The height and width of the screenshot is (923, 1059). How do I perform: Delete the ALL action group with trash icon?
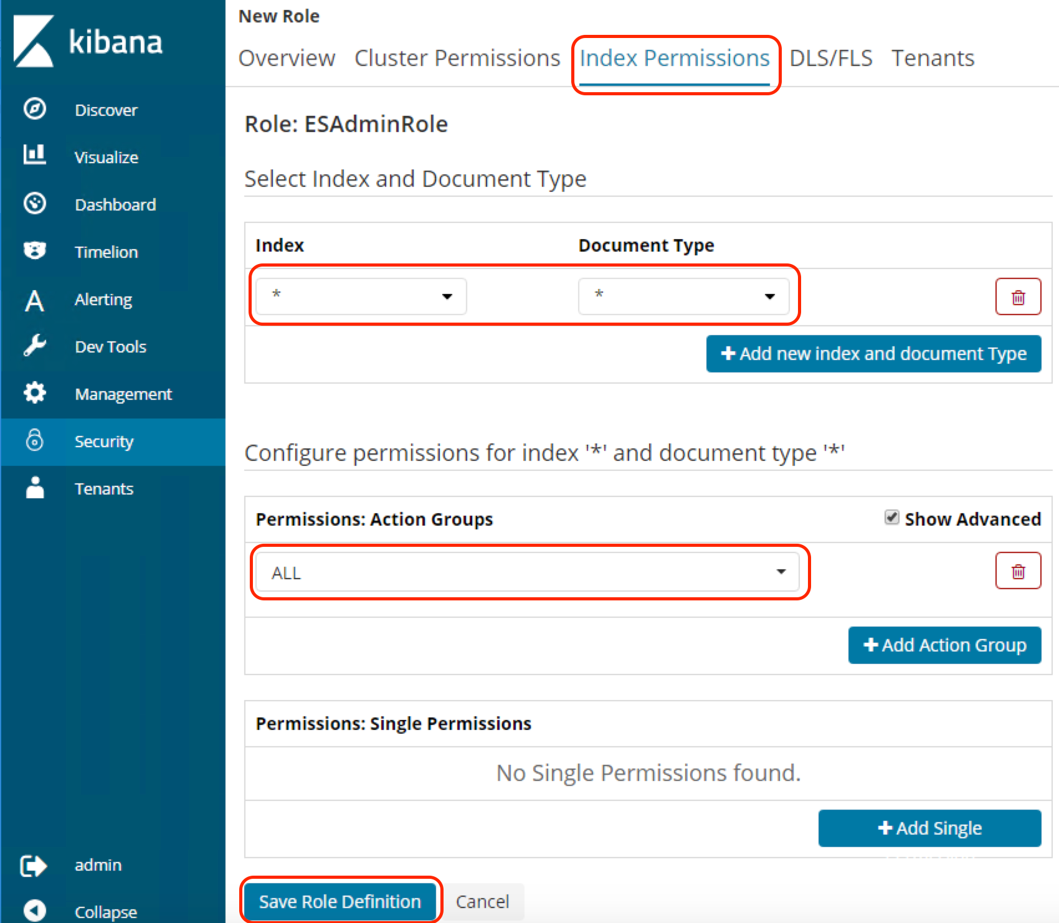pos(1018,570)
